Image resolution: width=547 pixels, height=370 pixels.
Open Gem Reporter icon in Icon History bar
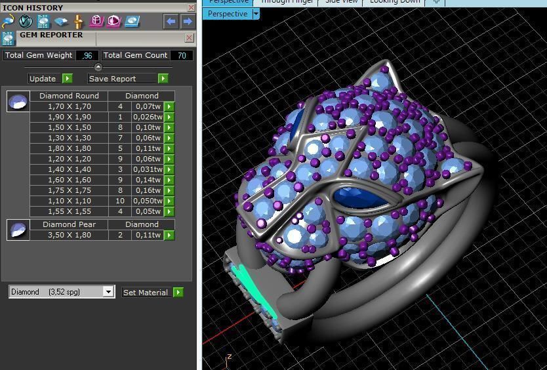coord(43,22)
